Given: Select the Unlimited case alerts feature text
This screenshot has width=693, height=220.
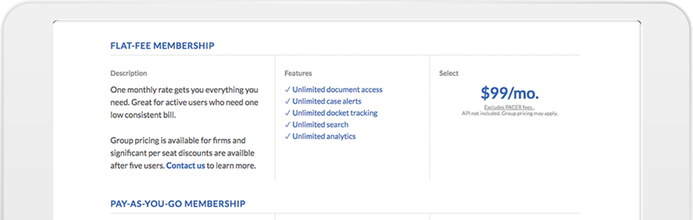Looking at the screenshot, I should click(326, 101).
